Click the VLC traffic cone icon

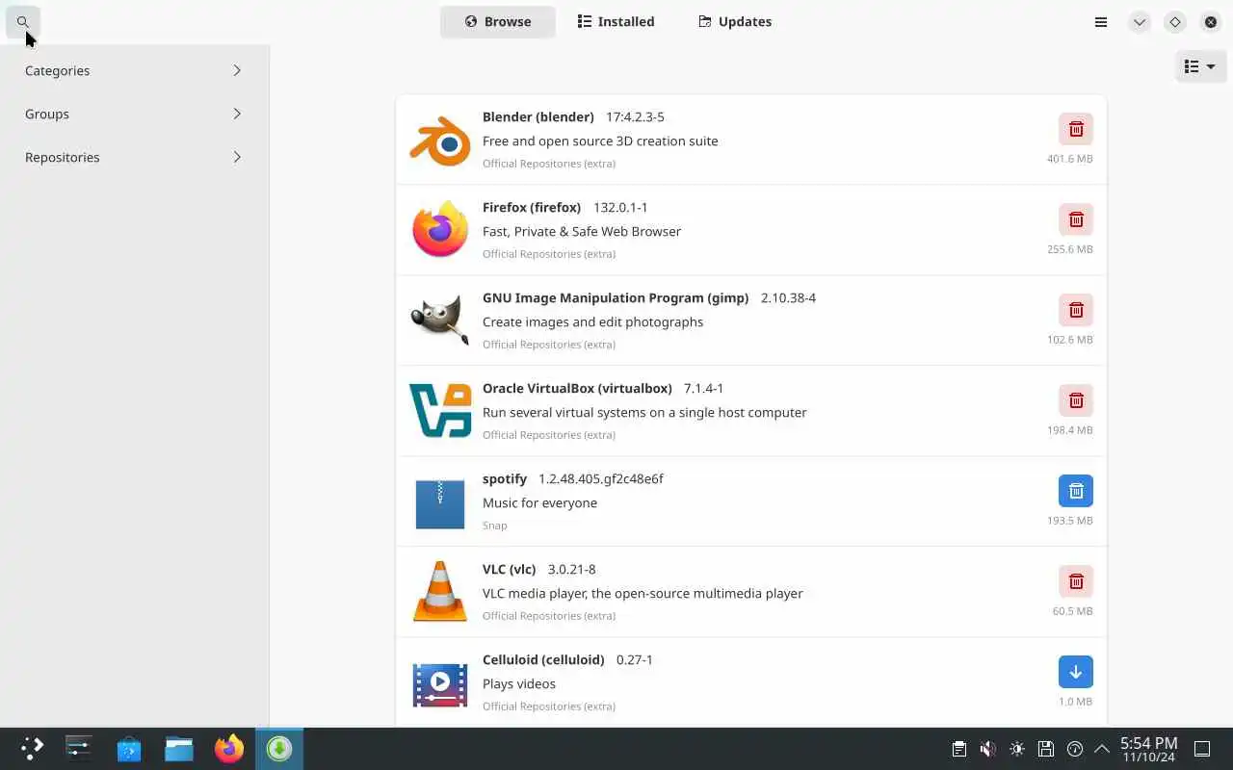tap(440, 592)
